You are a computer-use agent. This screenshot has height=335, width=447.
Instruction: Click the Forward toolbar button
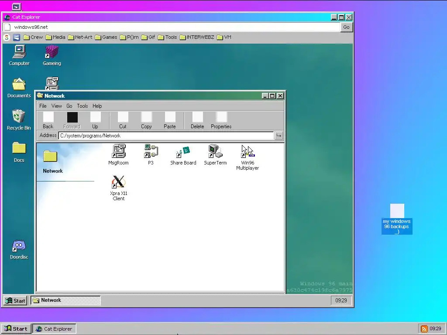72,120
